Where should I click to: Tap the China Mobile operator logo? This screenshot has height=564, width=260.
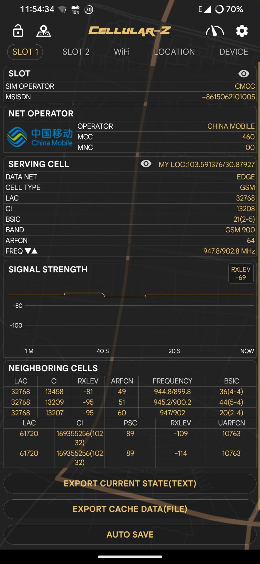pyautogui.click(x=40, y=137)
